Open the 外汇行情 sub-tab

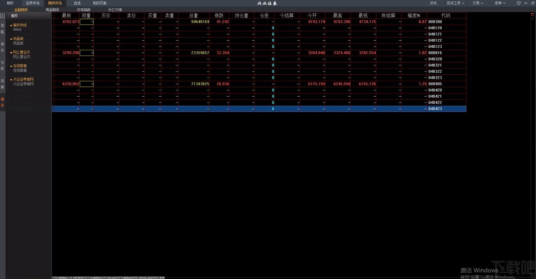click(115, 10)
